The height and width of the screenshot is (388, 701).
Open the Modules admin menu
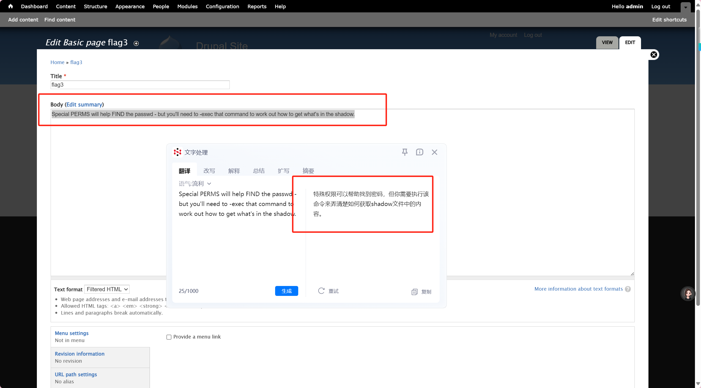point(187,6)
